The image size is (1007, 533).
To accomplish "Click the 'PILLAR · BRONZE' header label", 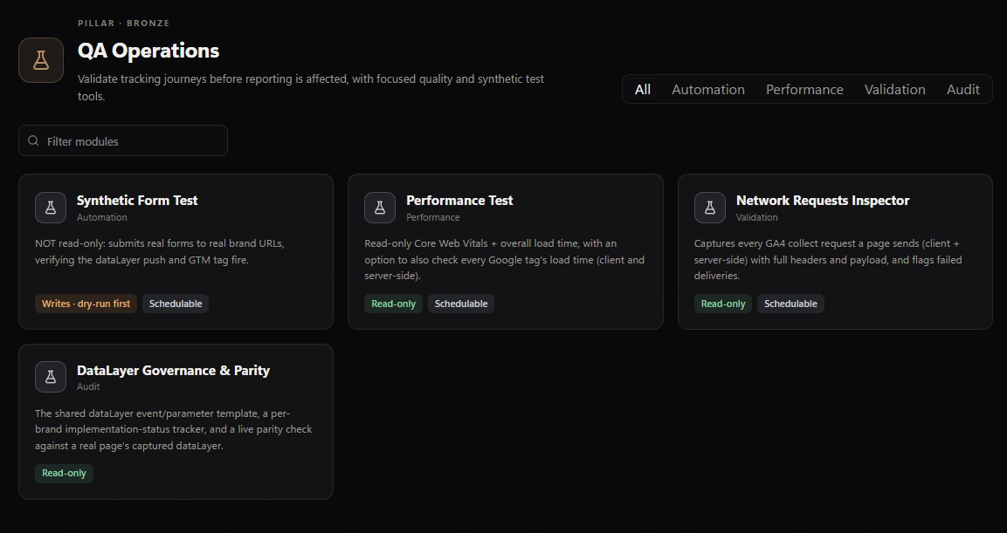I will pos(124,23).
